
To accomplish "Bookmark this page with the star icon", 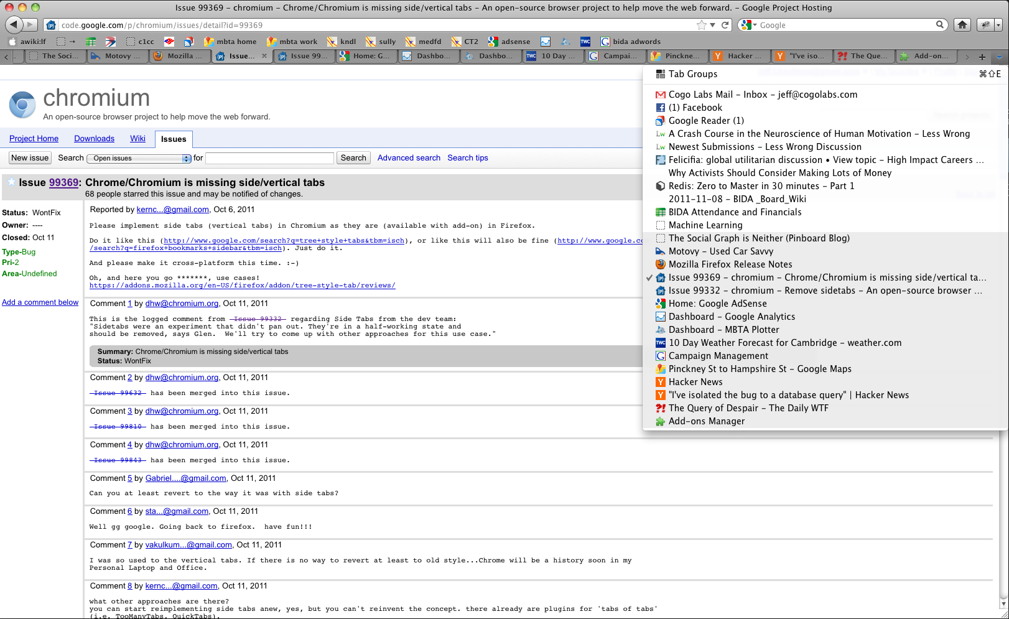I will coord(702,25).
